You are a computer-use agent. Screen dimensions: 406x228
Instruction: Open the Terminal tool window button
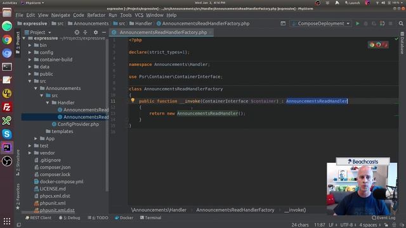(x=151, y=218)
